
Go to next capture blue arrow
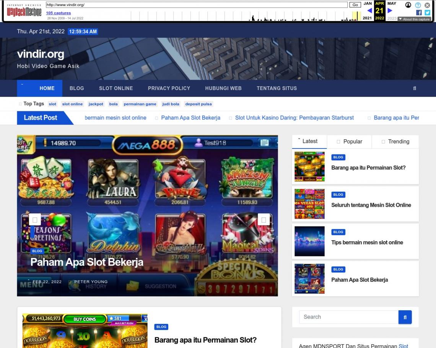coord(390,11)
